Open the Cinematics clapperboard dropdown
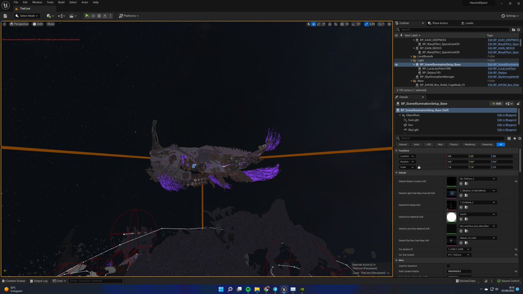 73,16
